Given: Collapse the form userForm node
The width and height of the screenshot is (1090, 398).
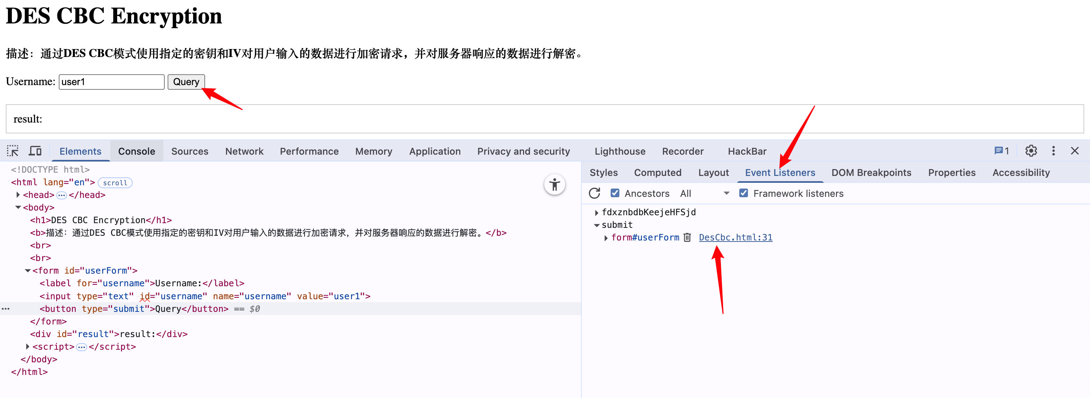Looking at the screenshot, I should (27, 270).
